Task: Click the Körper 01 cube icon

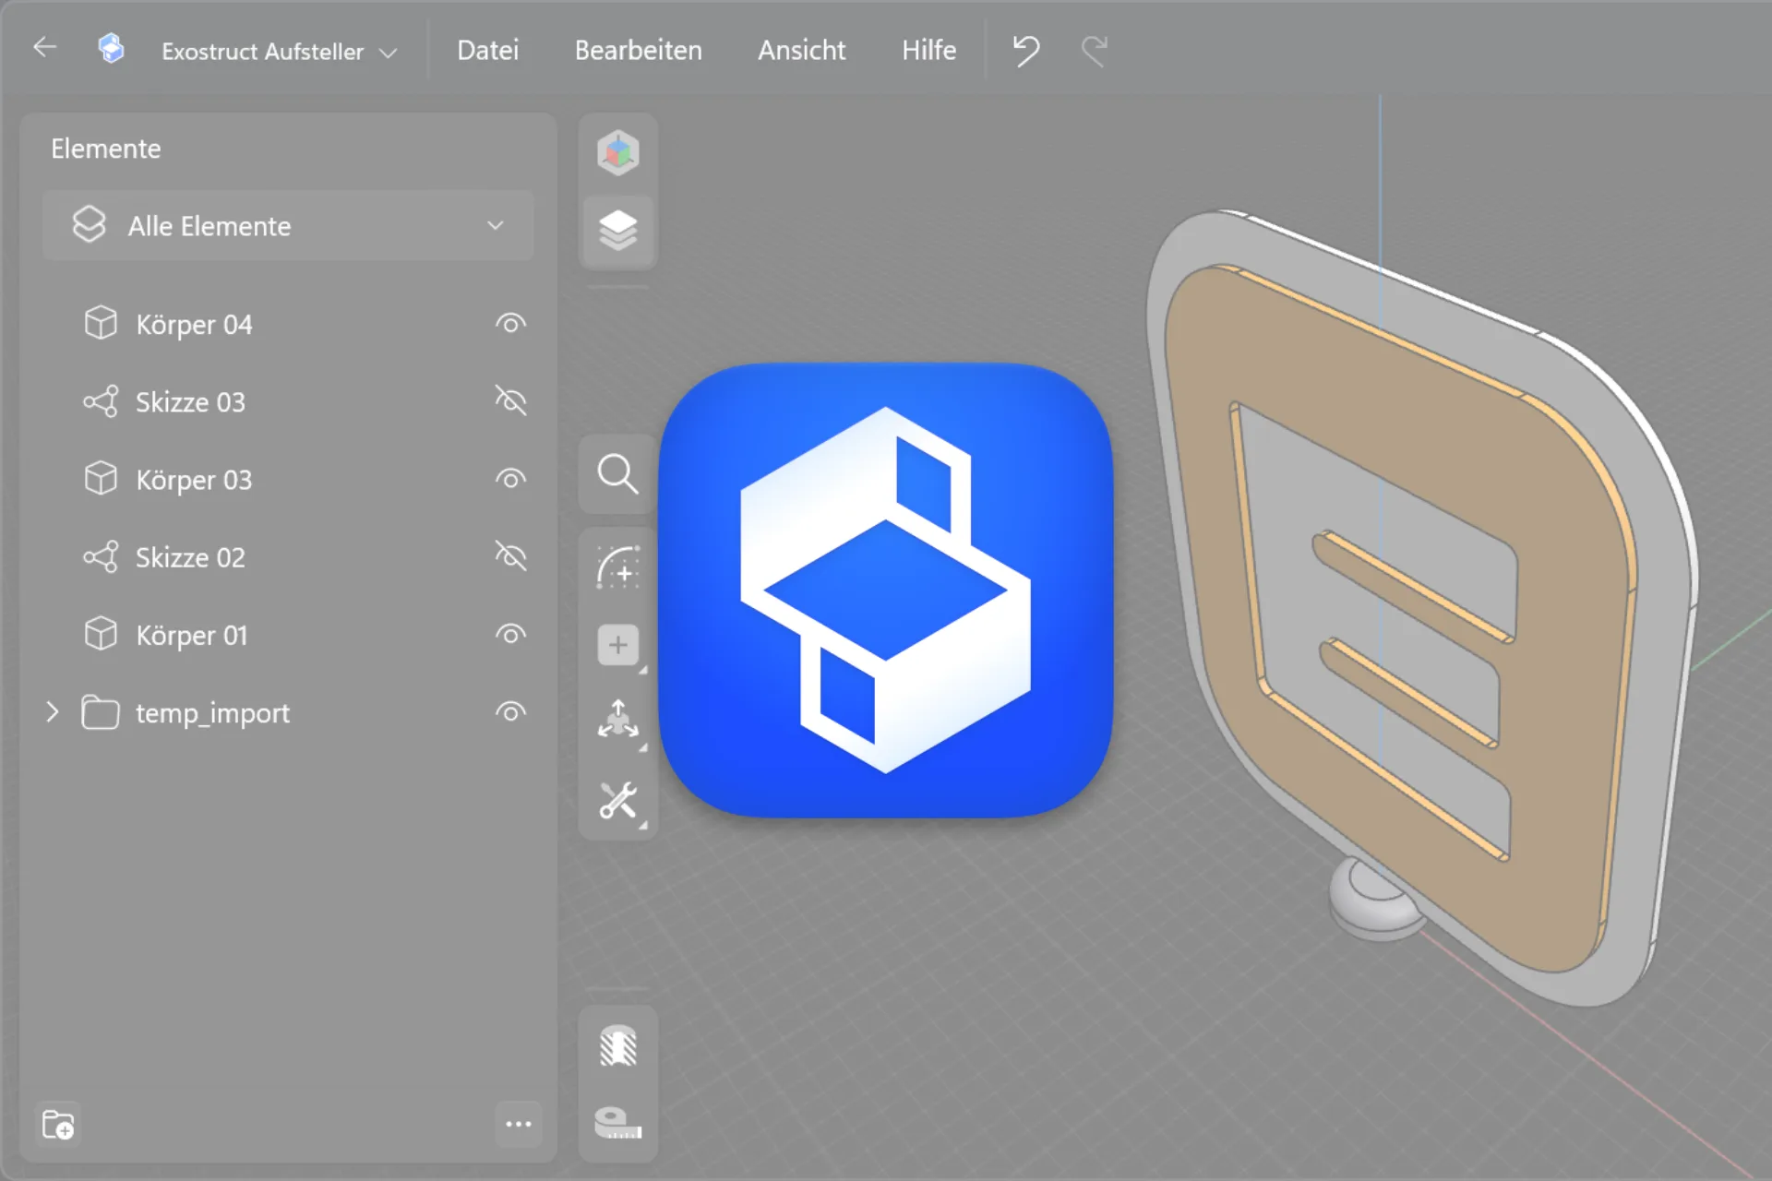Action: tap(101, 634)
